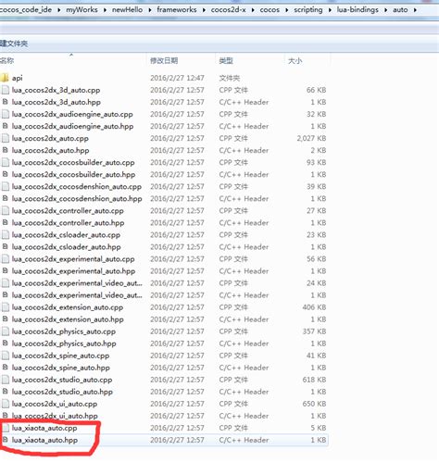Click icon of lua_cocos2dx_cocosdenshion_auto.hpp
The height and width of the screenshot is (462, 439).
[x=6, y=198]
